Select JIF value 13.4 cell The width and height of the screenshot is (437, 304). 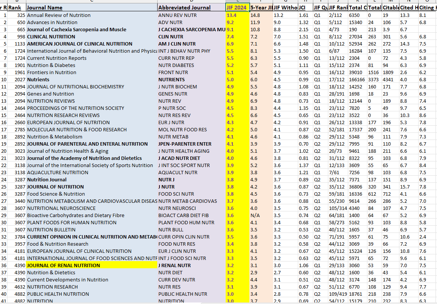[237, 15]
